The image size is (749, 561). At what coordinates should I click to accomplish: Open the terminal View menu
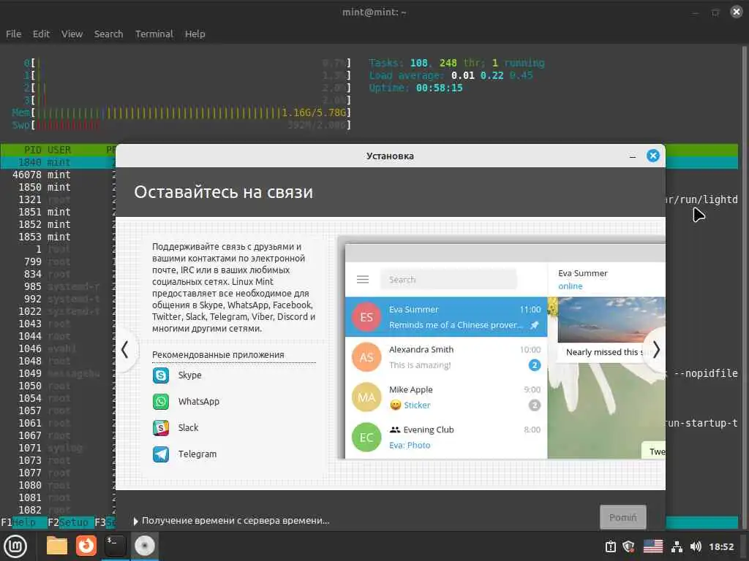72,34
